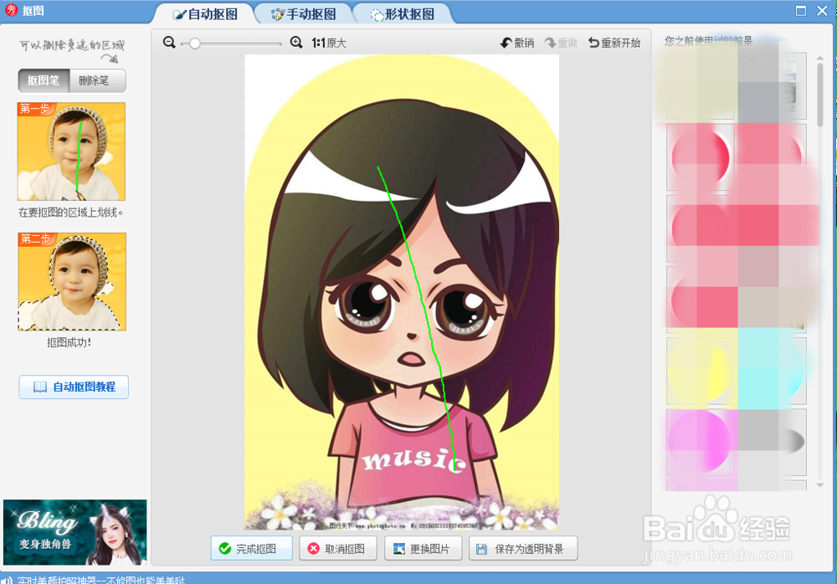
Task: Click the zoom in magnifier icon
Action: click(296, 43)
